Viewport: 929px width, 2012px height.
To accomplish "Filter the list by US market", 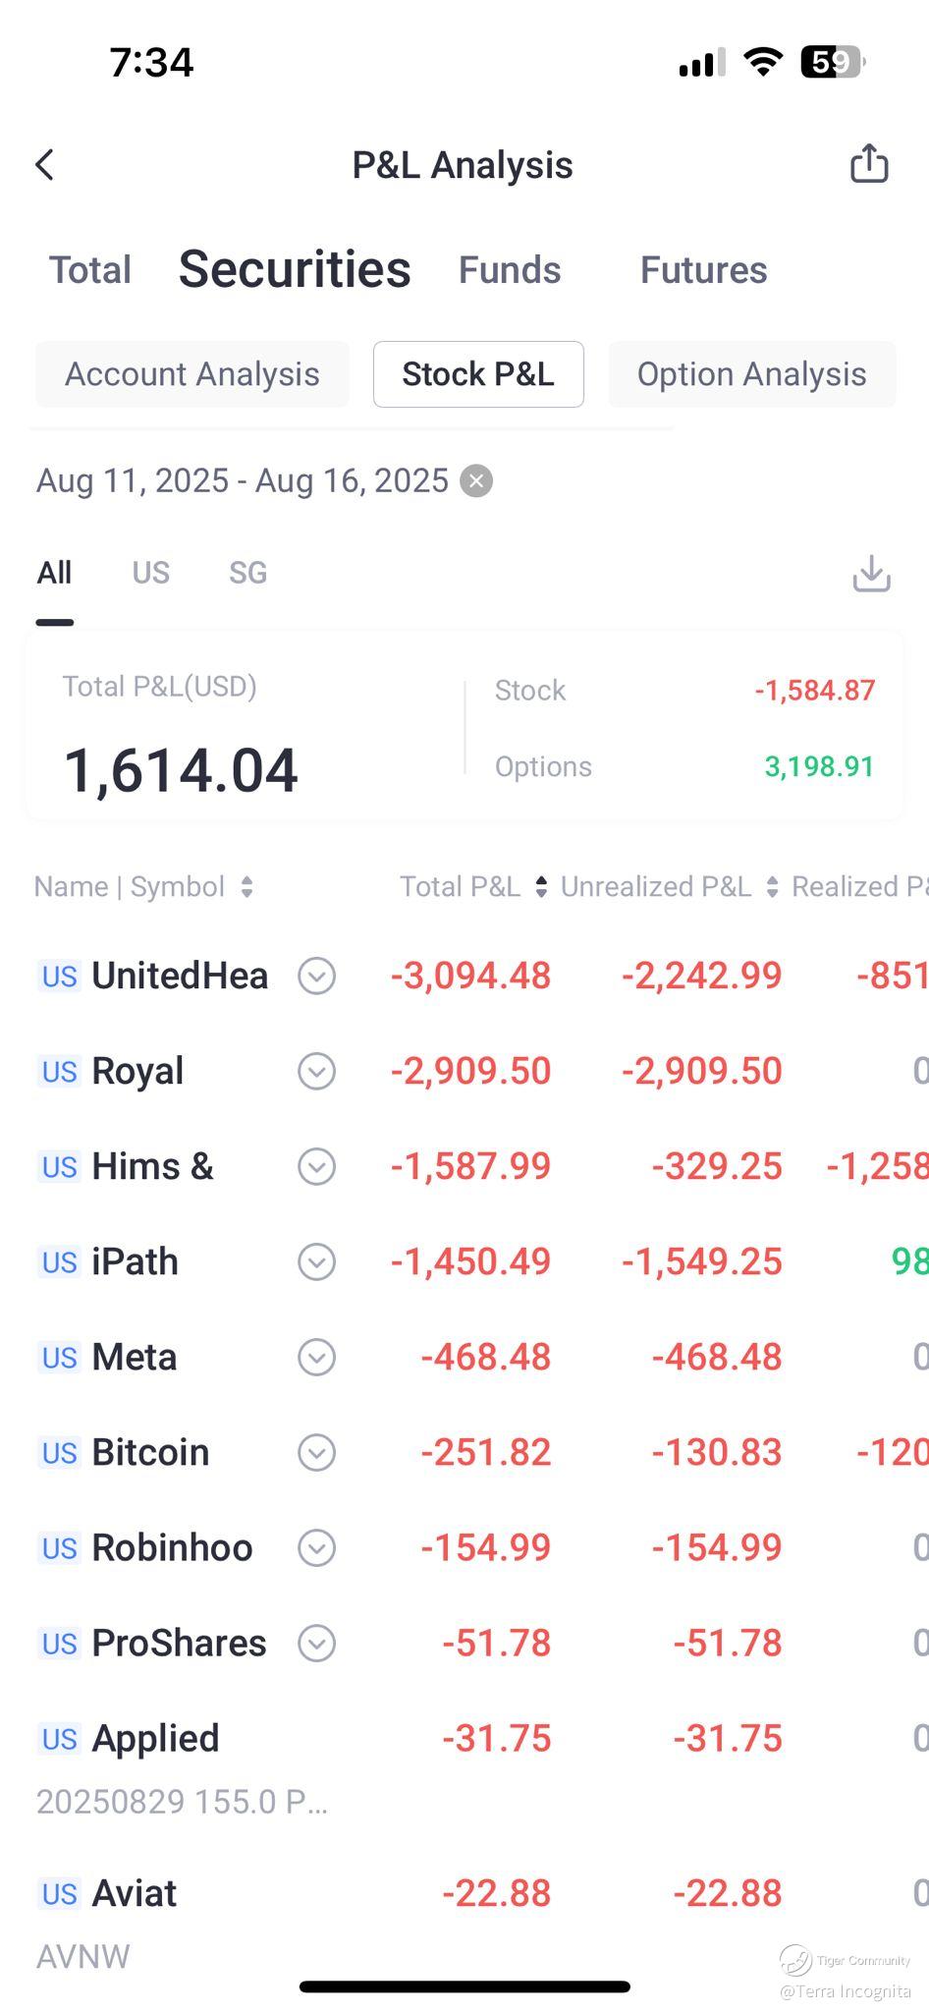I will click(151, 573).
